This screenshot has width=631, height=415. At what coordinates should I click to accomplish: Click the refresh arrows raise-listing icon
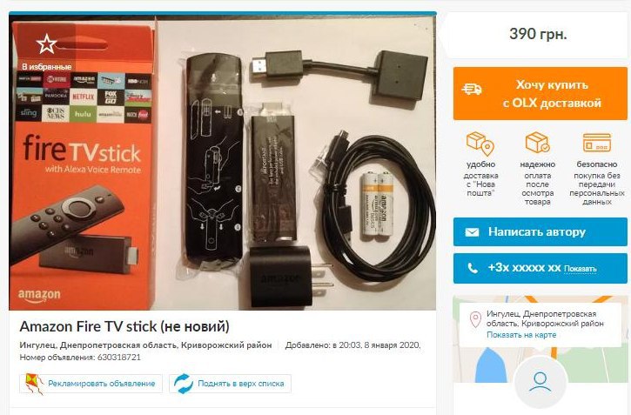tap(184, 384)
